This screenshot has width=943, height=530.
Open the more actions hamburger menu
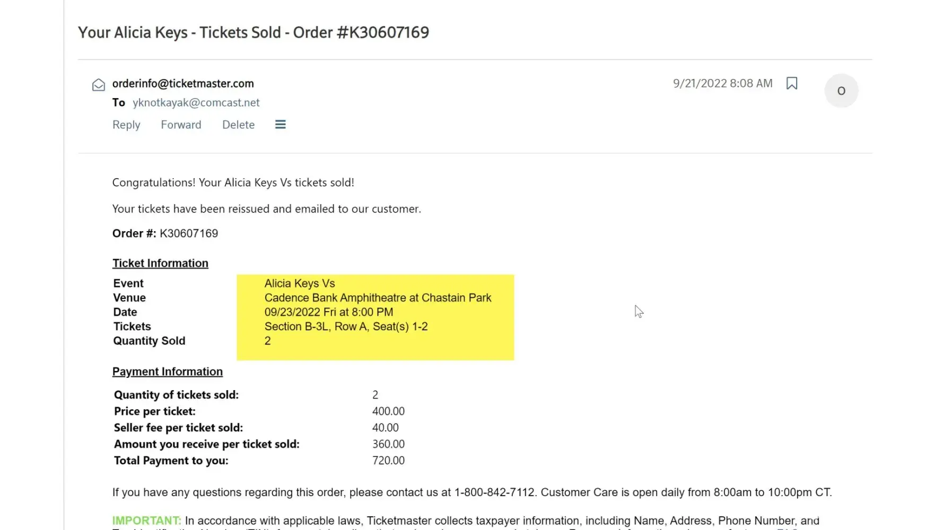click(280, 125)
